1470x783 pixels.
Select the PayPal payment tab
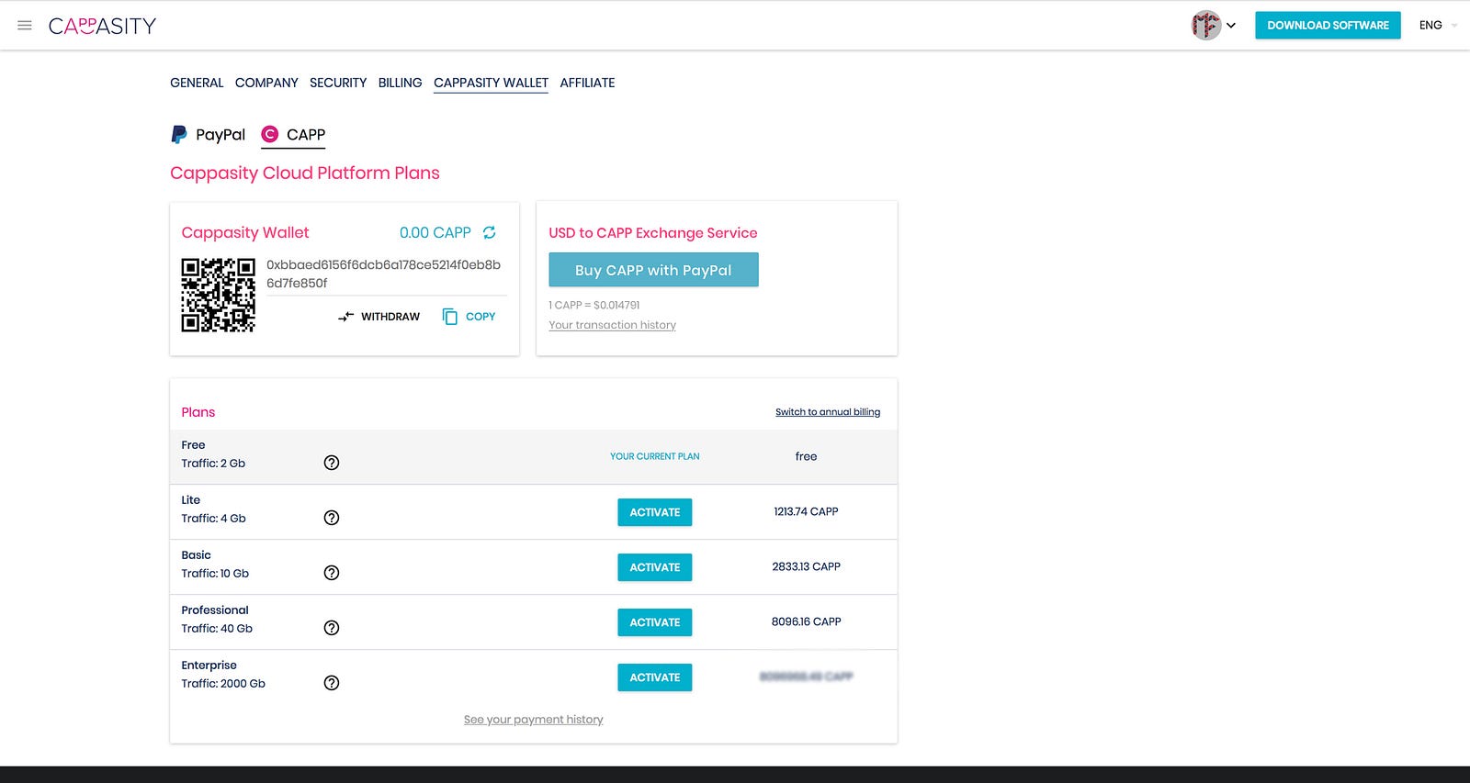click(x=209, y=135)
